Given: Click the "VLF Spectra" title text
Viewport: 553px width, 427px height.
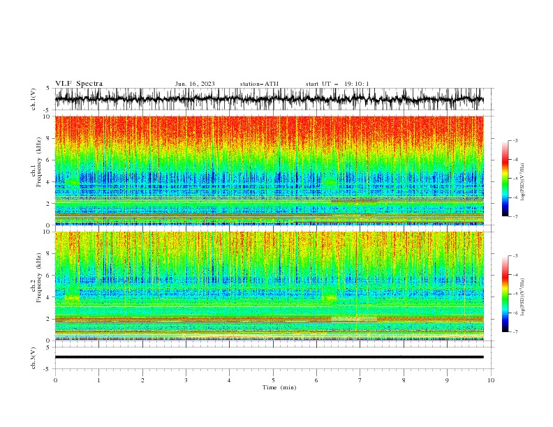Looking at the screenshot, I should point(79,84).
